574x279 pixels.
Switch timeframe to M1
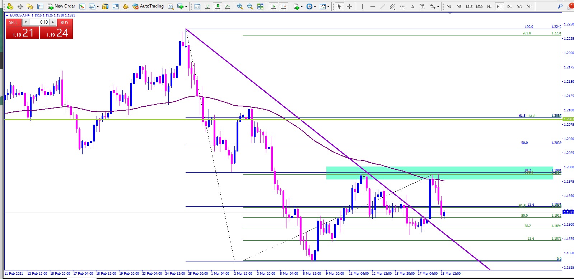[x=449, y=6]
